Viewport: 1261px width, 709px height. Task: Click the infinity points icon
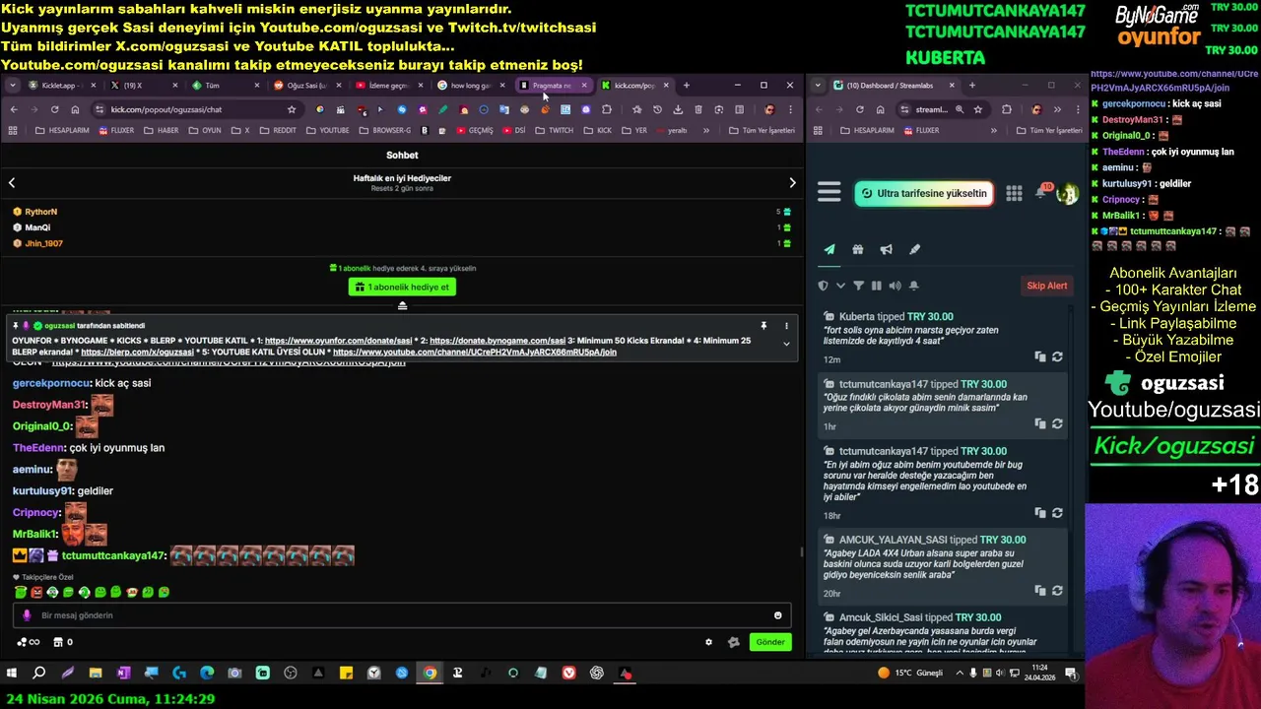(29, 642)
